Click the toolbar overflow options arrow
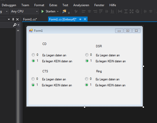The image size is (157, 123). click(69, 13)
